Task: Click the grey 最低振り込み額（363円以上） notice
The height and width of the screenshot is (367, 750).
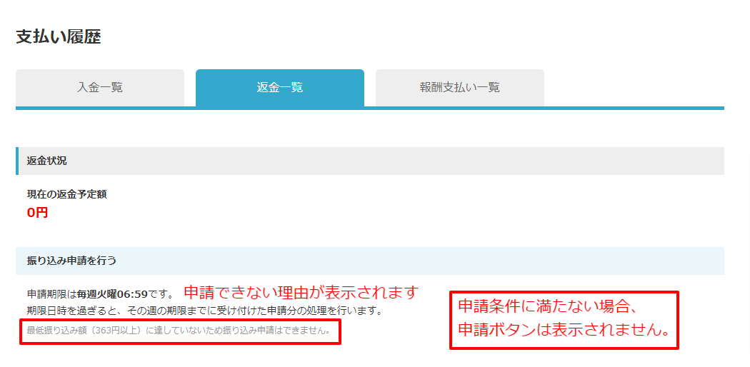Action: pyautogui.click(x=179, y=330)
